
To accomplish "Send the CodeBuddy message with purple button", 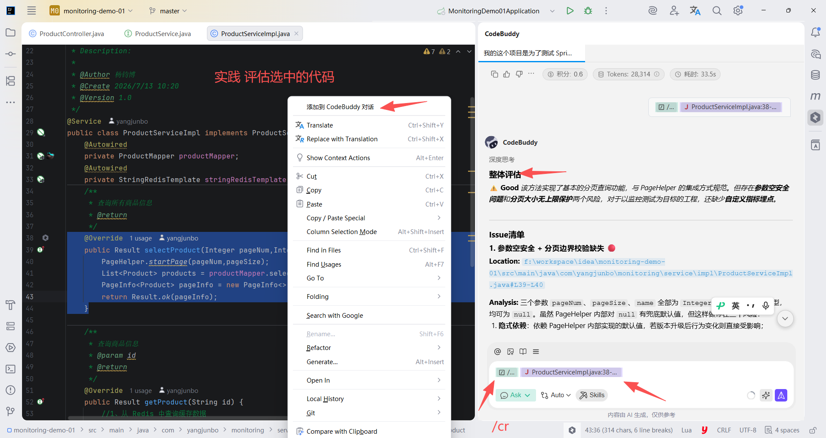I will point(781,395).
